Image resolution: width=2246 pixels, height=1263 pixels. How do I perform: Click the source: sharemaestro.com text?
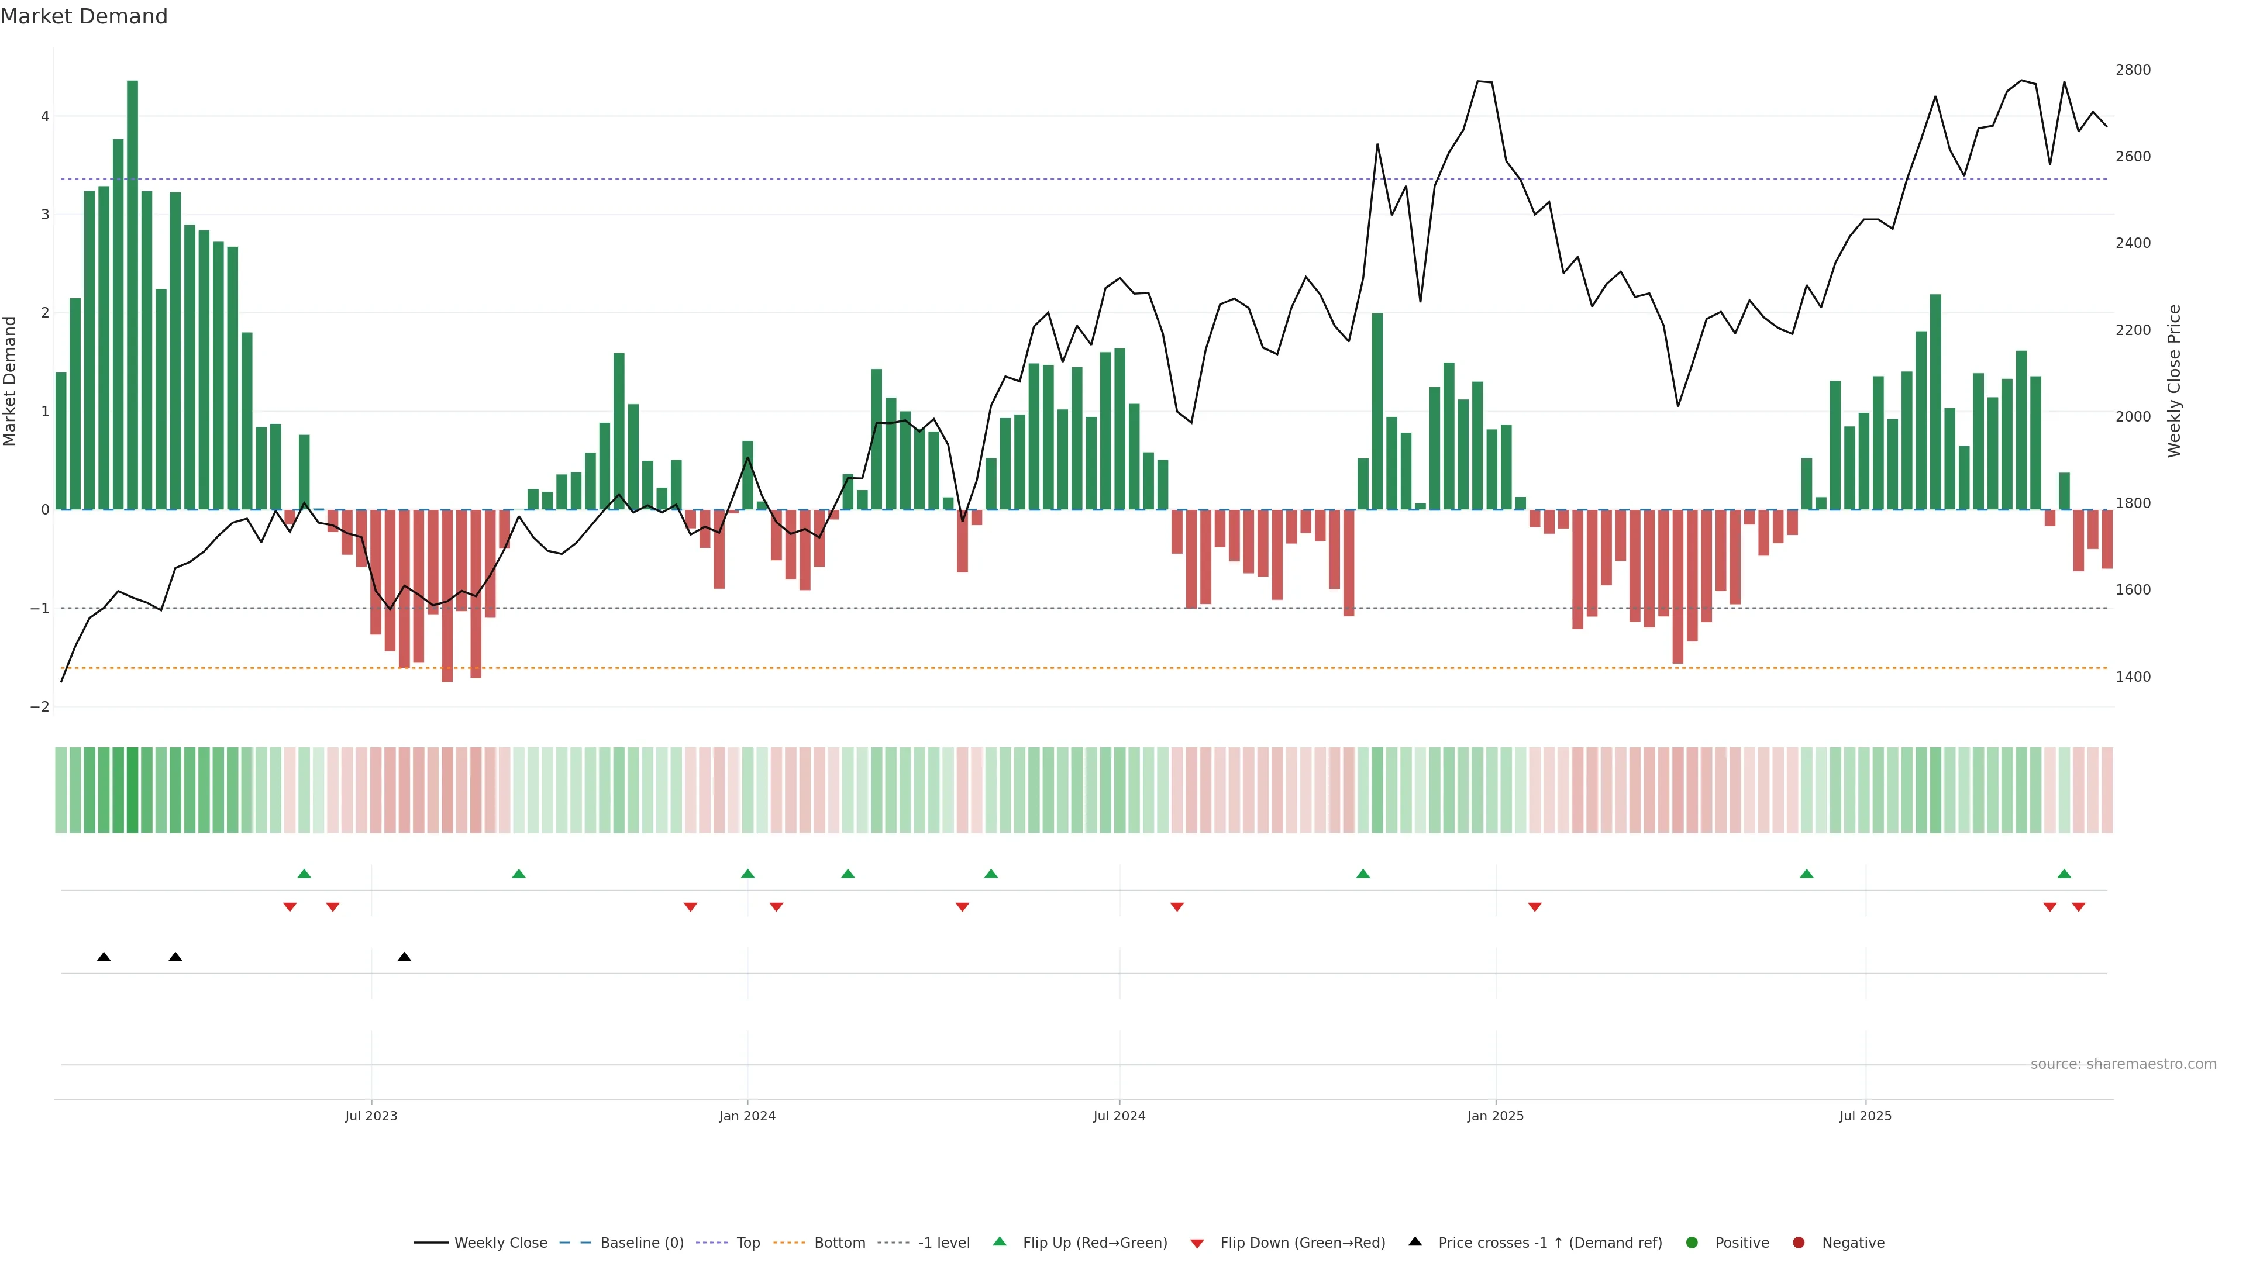[x=2123, y=1064]
